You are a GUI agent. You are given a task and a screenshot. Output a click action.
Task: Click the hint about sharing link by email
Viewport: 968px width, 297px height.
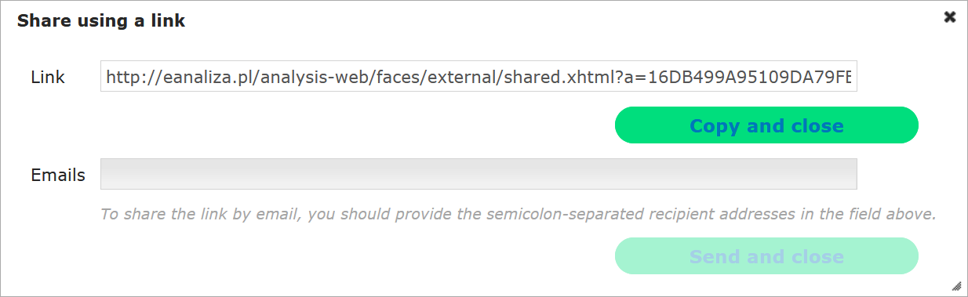519,214
